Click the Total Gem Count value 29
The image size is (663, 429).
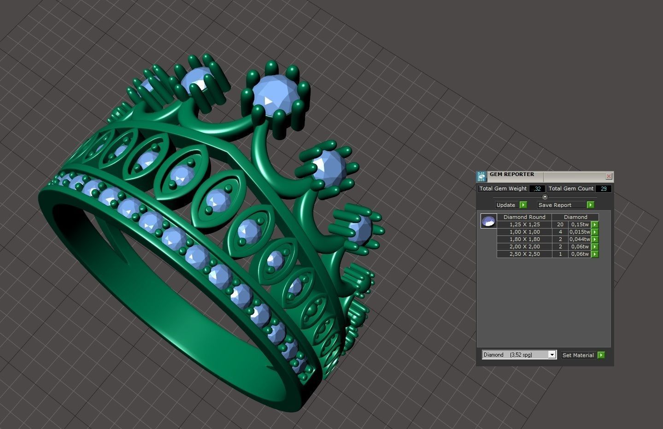[603, 188]
